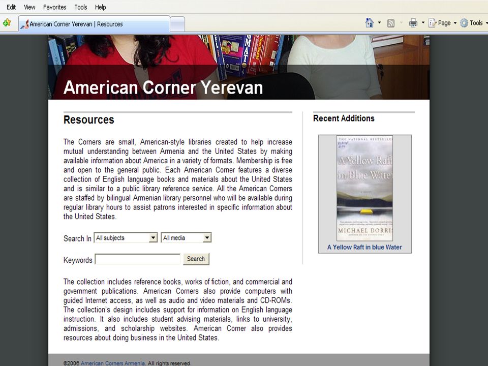Click the Tools gear icon

[464, 23]
